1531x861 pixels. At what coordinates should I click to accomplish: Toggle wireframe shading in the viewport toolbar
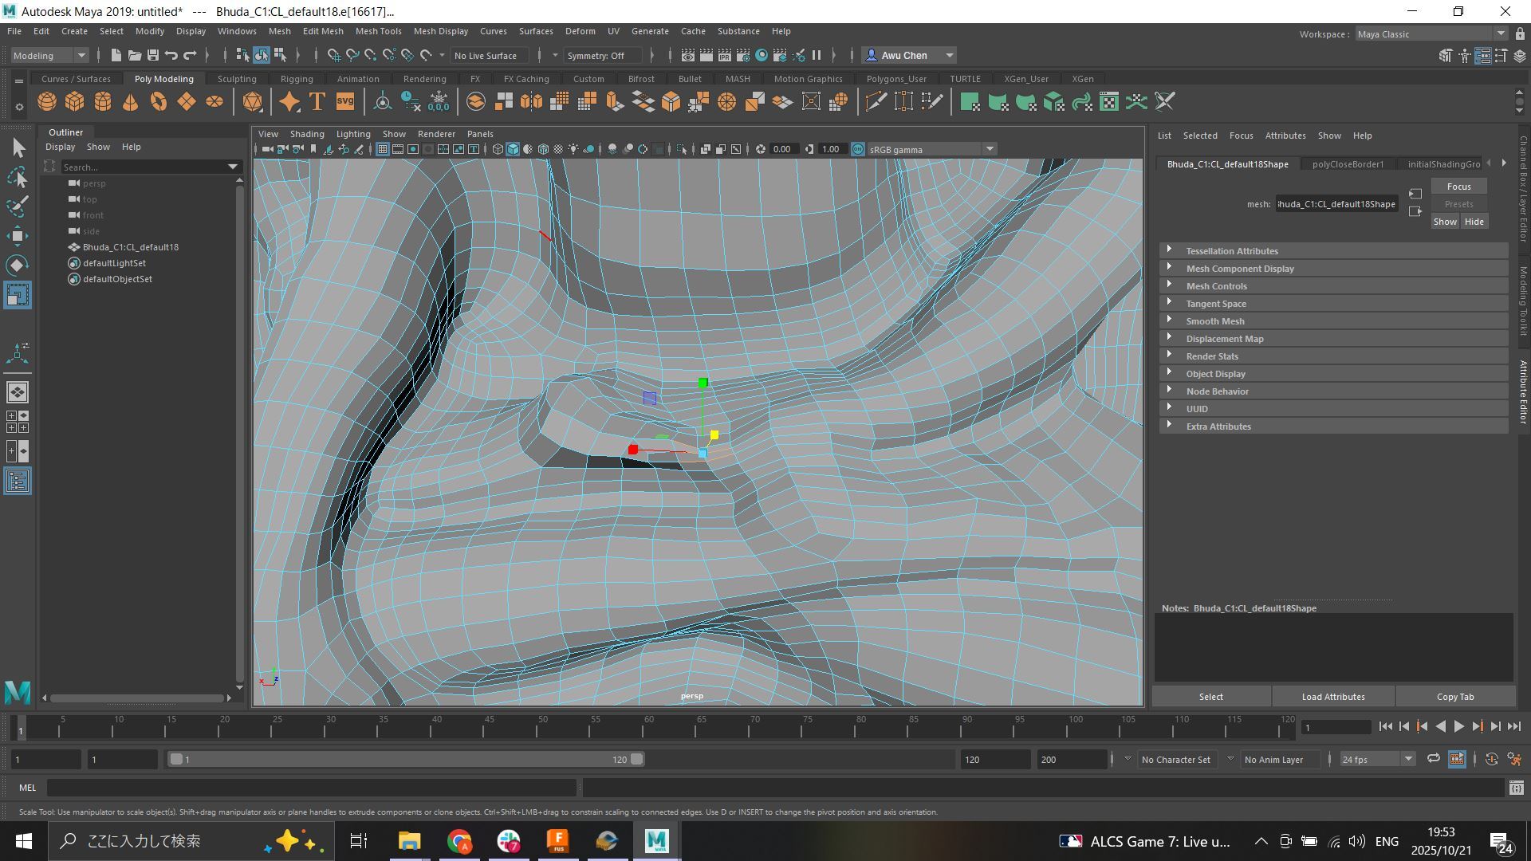[496, 149]
